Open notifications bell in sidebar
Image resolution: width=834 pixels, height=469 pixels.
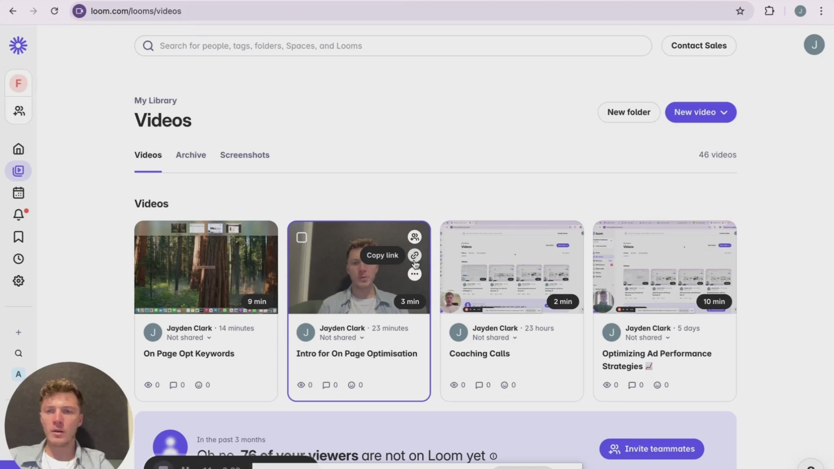18,215
